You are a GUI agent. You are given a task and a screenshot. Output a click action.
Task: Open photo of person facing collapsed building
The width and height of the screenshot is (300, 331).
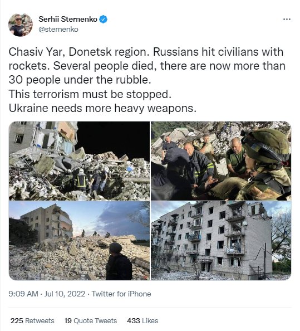point(79,241)
